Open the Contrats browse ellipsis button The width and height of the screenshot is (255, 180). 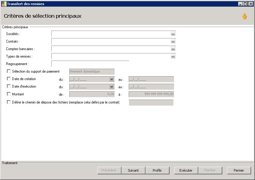(x=173, y=42)
